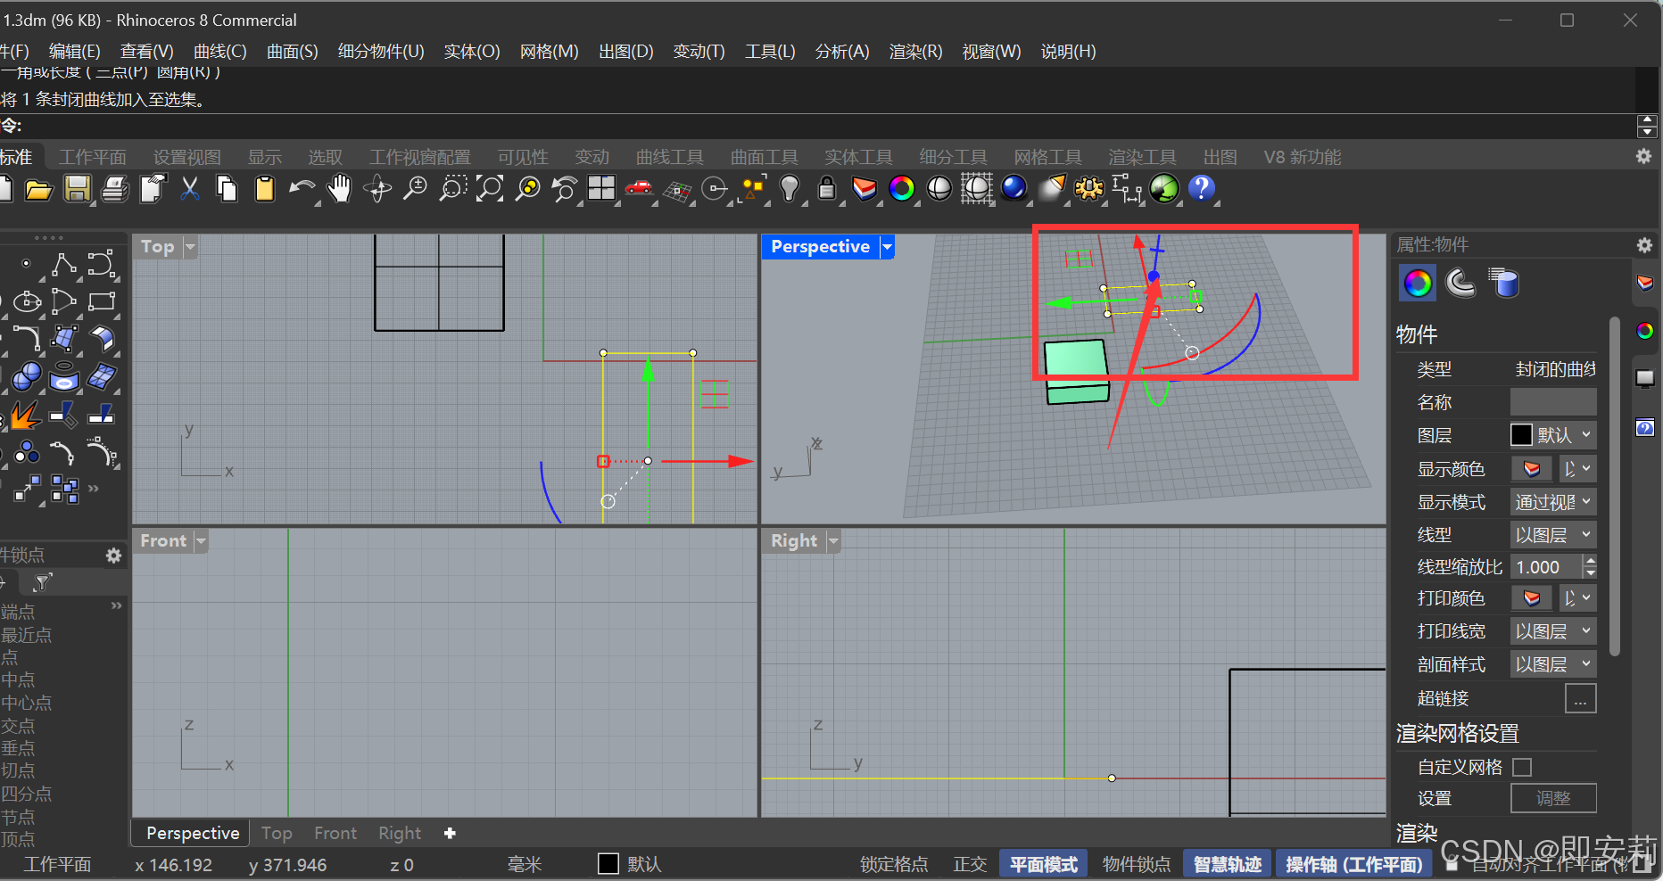Screen dimensions: 1663x881
Task: Toggle 平面模式 in the status bar
Action: click(x=1043, y=864)
